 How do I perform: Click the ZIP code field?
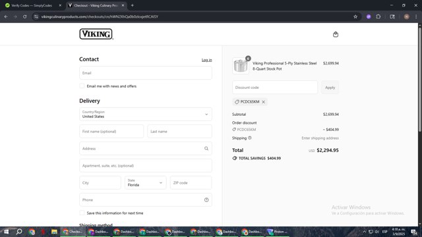pyautogui.click(x=191, y=183)
